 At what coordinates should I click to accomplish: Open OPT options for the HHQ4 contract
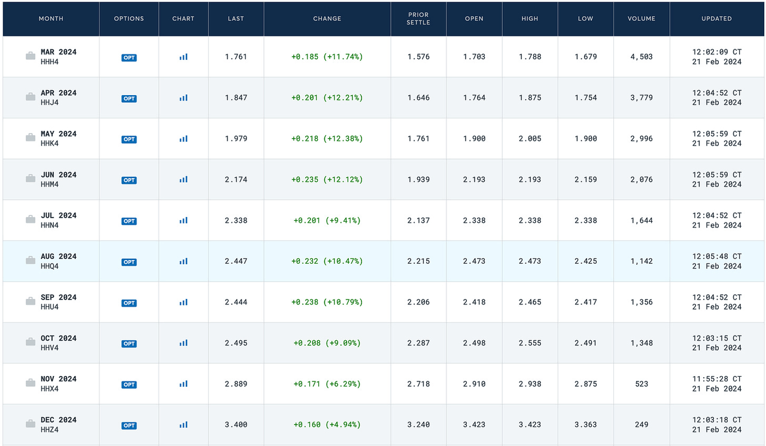coord(129,262)
